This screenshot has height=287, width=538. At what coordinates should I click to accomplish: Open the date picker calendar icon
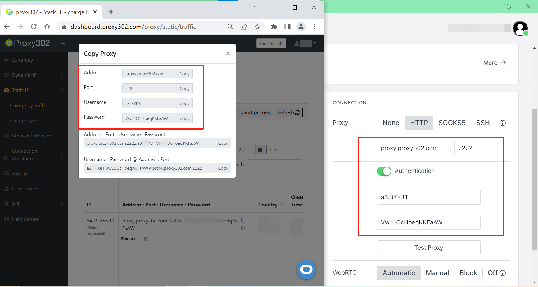click(x=260, y=150)
